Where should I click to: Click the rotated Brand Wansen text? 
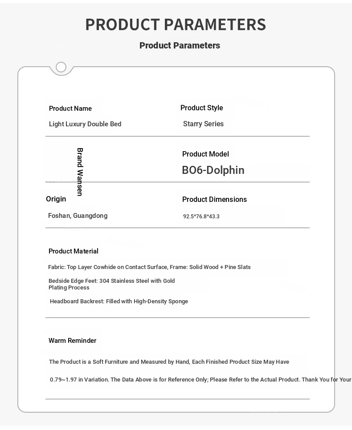[80, 172]
